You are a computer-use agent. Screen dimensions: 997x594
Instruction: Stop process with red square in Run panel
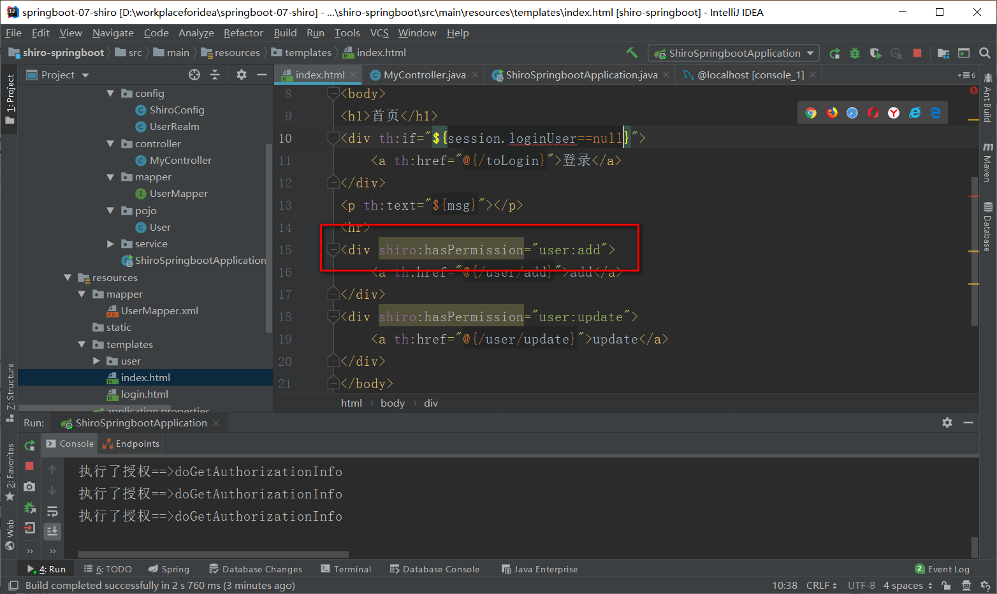click(29, 466)
